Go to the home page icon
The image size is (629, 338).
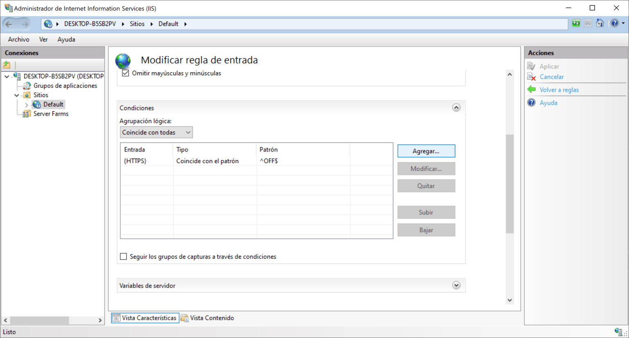click(600, 23)
